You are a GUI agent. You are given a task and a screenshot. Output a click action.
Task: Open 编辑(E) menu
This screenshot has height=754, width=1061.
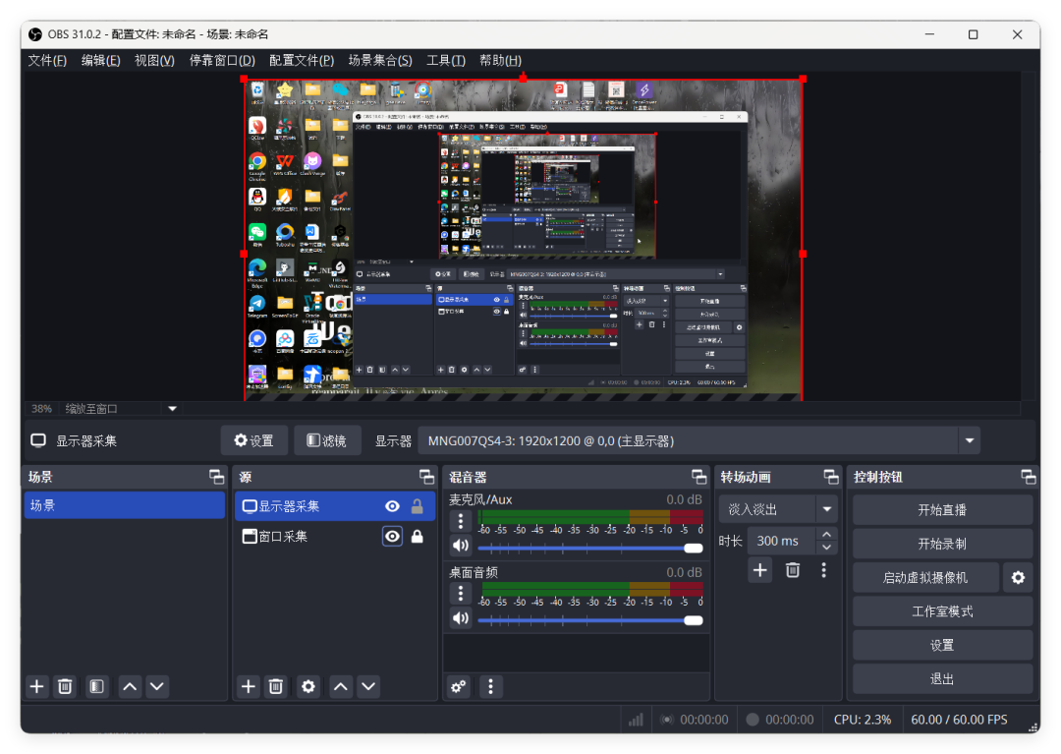(x=101, y=60)
